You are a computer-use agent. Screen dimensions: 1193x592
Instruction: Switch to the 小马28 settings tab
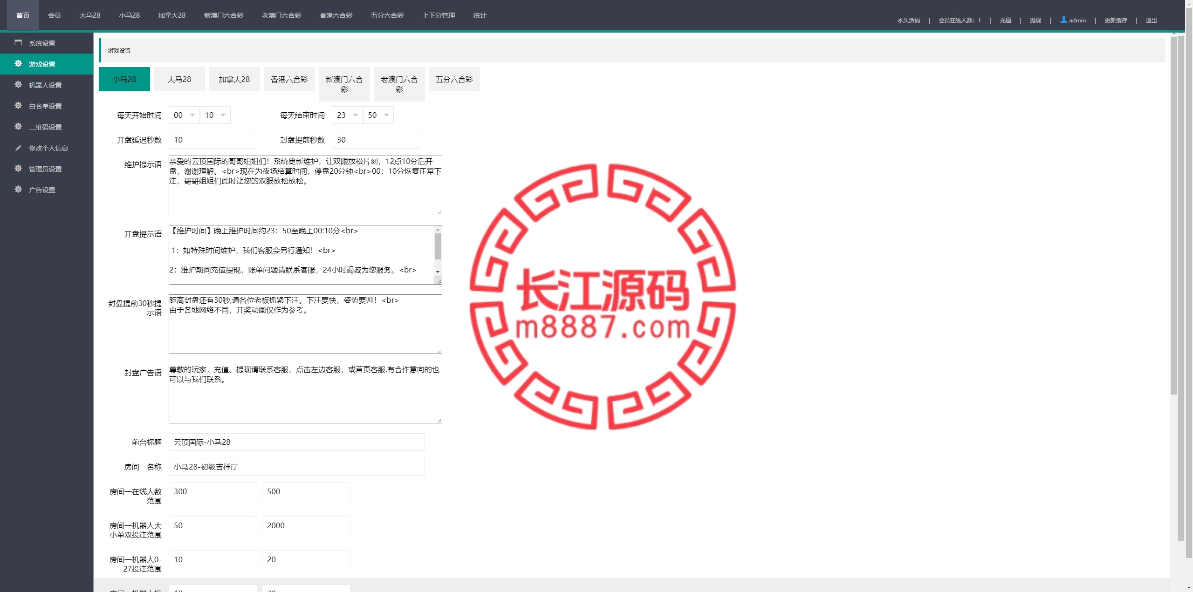[124, 79]
